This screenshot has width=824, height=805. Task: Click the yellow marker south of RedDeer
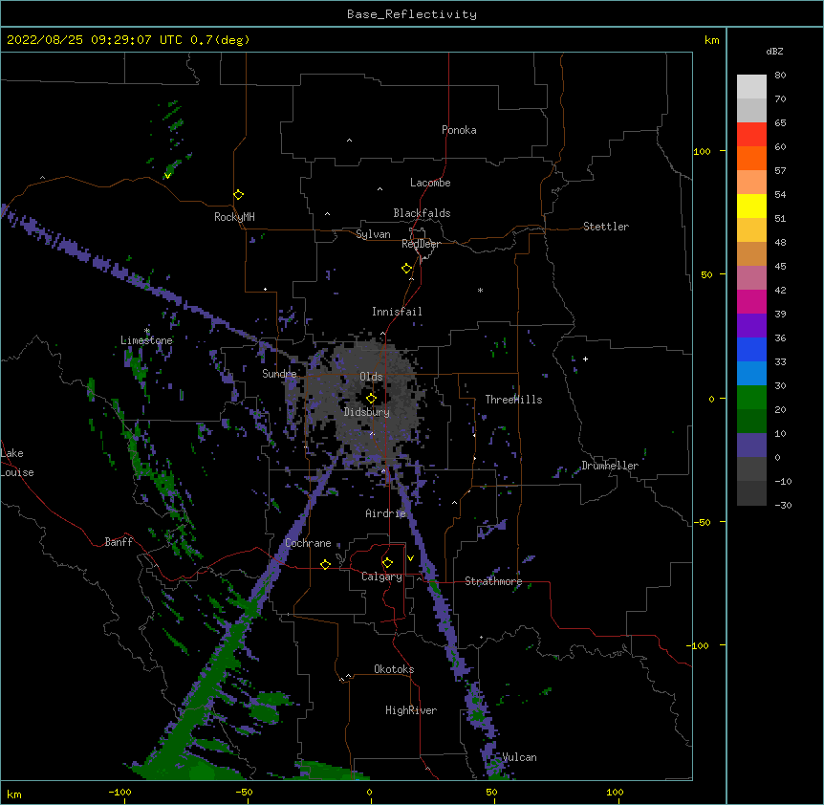(406, 269)
